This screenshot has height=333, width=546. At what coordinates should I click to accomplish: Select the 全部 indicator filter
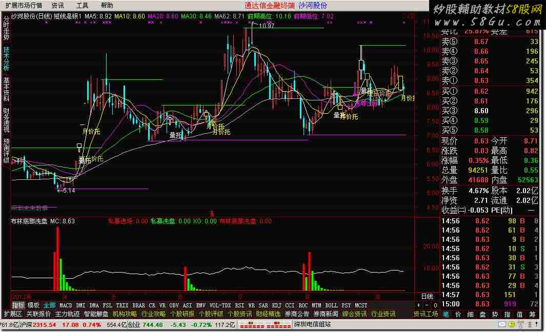pyautogui.click(x=49, y=305)
